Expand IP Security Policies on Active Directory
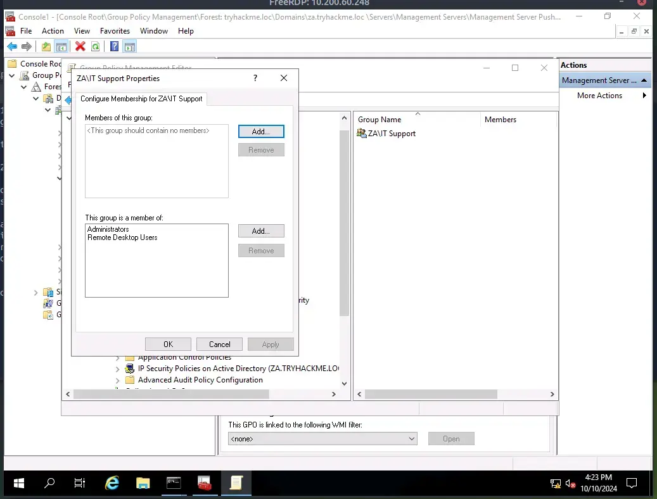The image size is (657, 499). [x=118, y=369]
